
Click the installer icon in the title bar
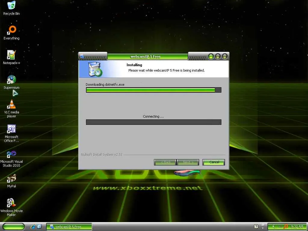click(82, 57)
